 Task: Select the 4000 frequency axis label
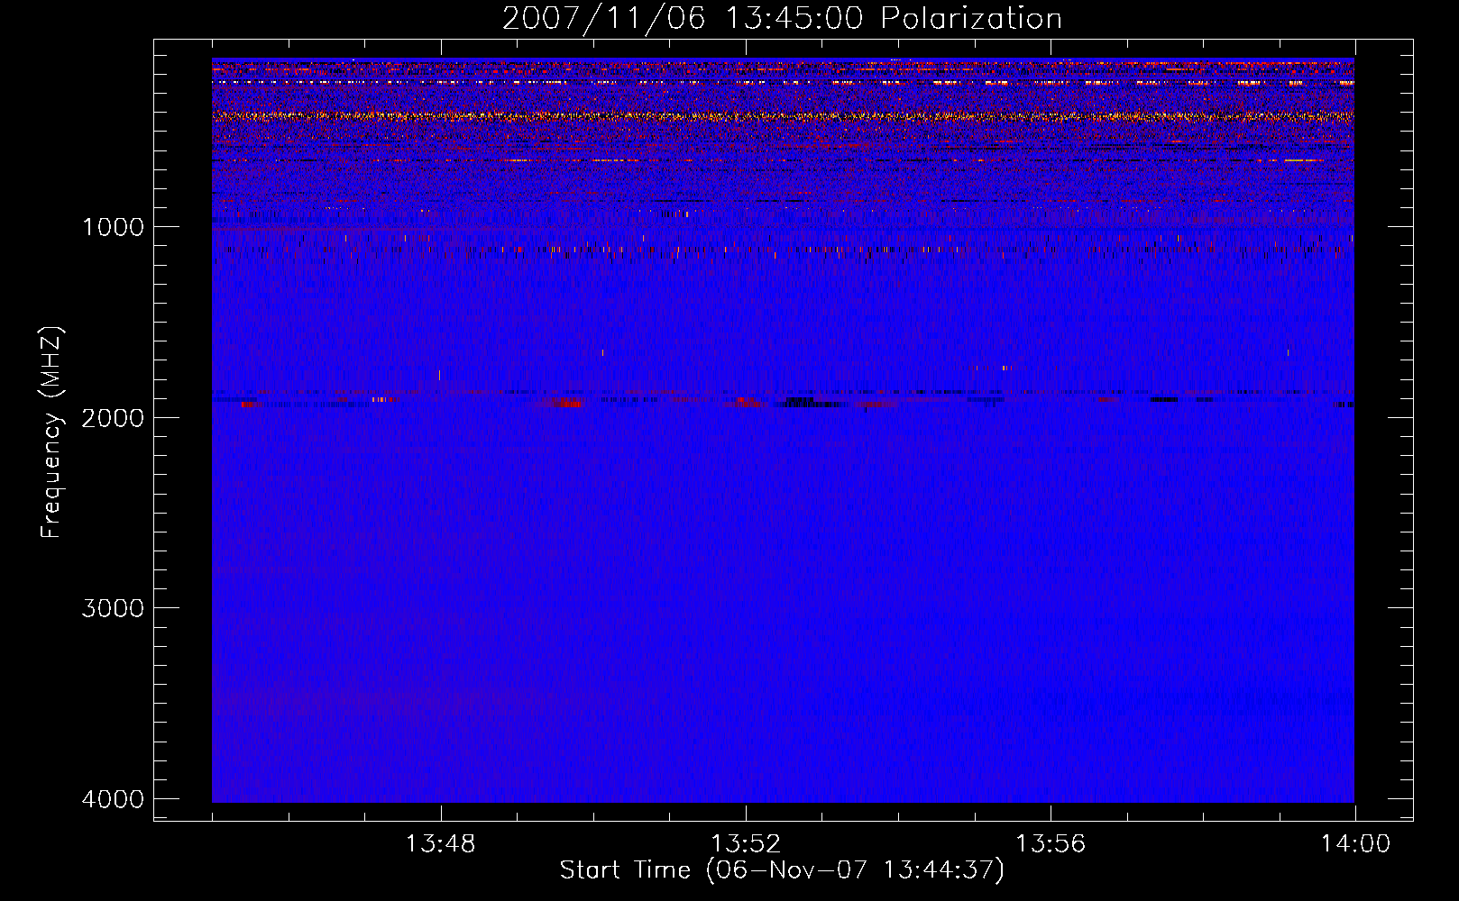(113, 799)
